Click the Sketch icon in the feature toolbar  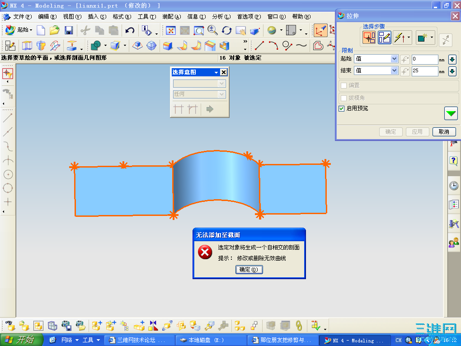pyautogui.click(x=10, y=46)
